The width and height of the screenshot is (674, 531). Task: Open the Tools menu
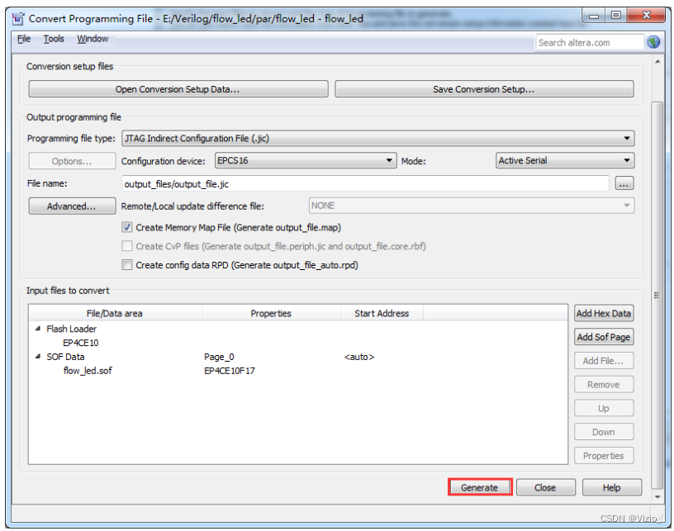coord(54,39)
